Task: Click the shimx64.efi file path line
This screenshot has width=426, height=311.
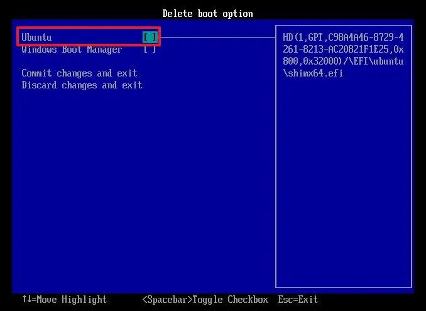Action: (x=313, y=73)
